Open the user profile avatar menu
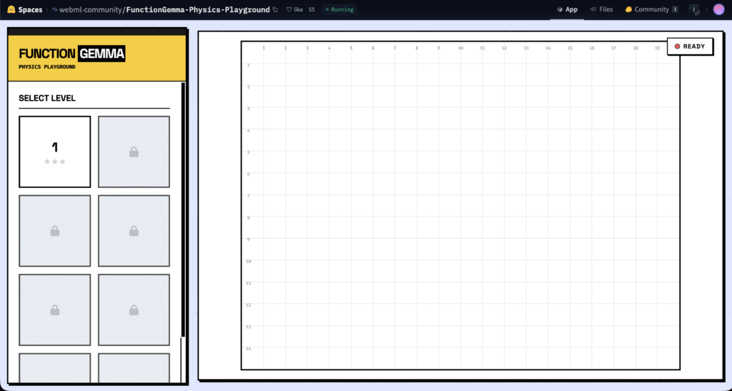Image resolution: width=732 pixels, height=391 pixels. pyautogui.click(x=718, y=10)
